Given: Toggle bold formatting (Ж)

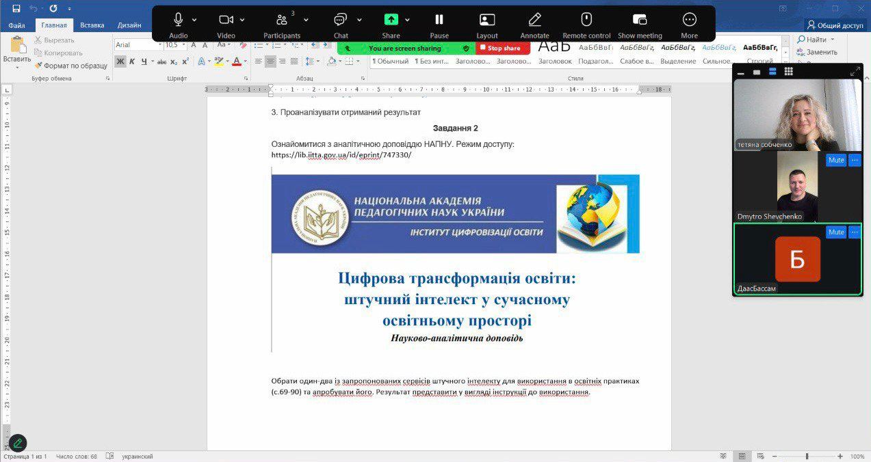Looking at the screenshot, I should 120,62.
